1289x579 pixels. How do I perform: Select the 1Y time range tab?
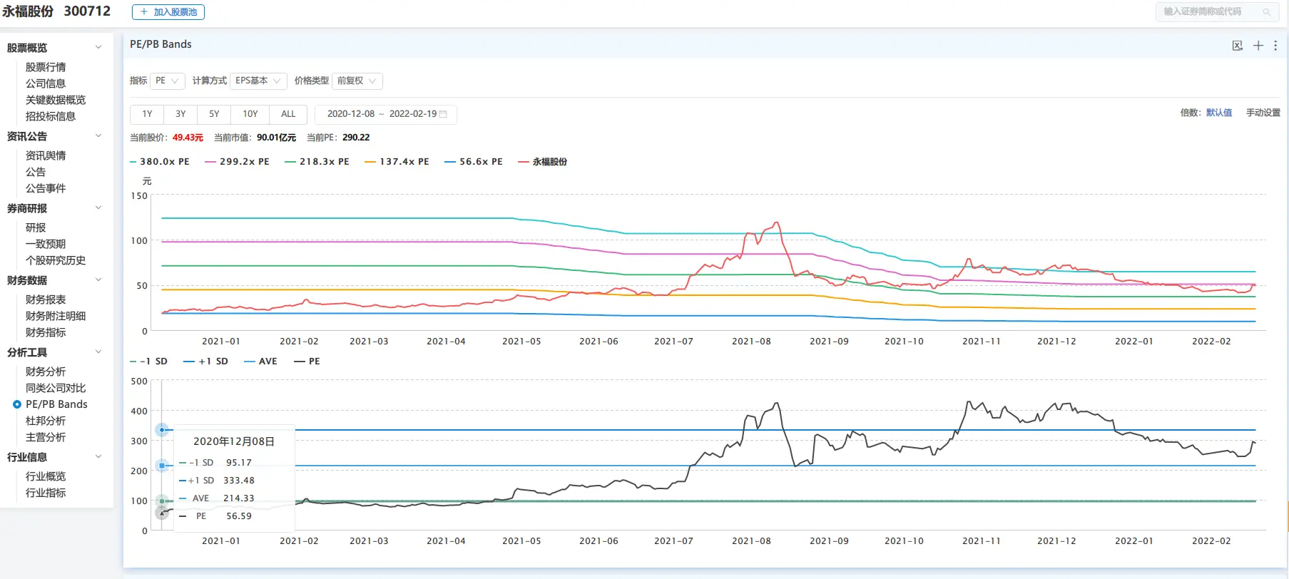point(147,114)
